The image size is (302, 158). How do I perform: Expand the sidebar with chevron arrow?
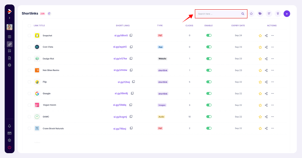point(9,18)
